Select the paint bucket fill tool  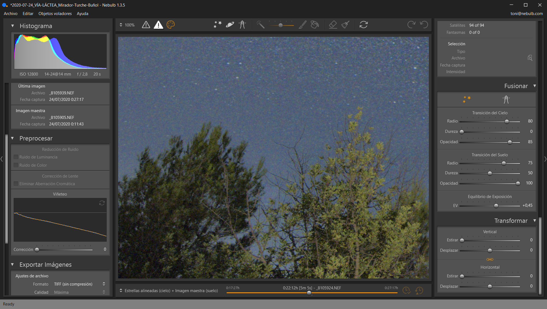coord(315,25)
